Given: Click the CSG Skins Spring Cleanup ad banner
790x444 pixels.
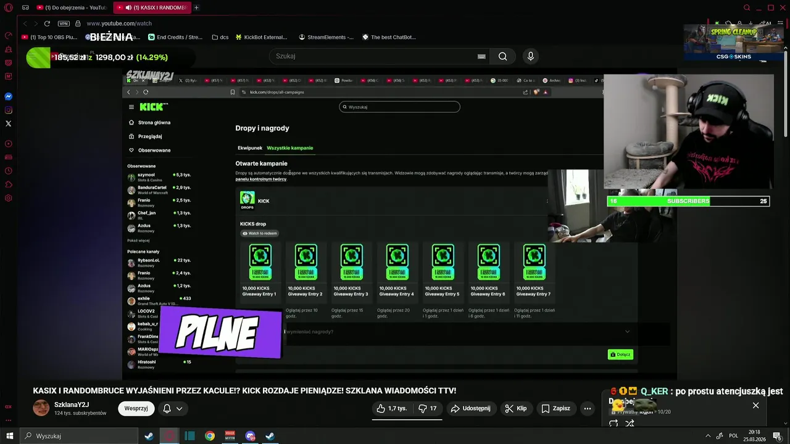Looking at the screenshot, I should pyautogui.click(x=733, y=43).
